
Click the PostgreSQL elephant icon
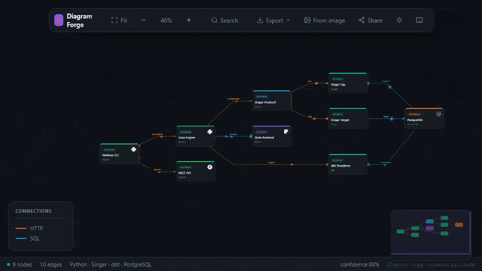pyautogui.click(x=439, y=114)
